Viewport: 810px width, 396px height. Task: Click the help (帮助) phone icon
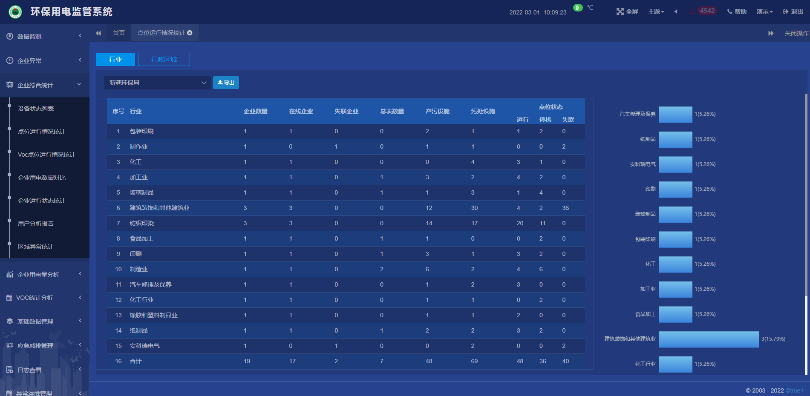click(729, 11)
